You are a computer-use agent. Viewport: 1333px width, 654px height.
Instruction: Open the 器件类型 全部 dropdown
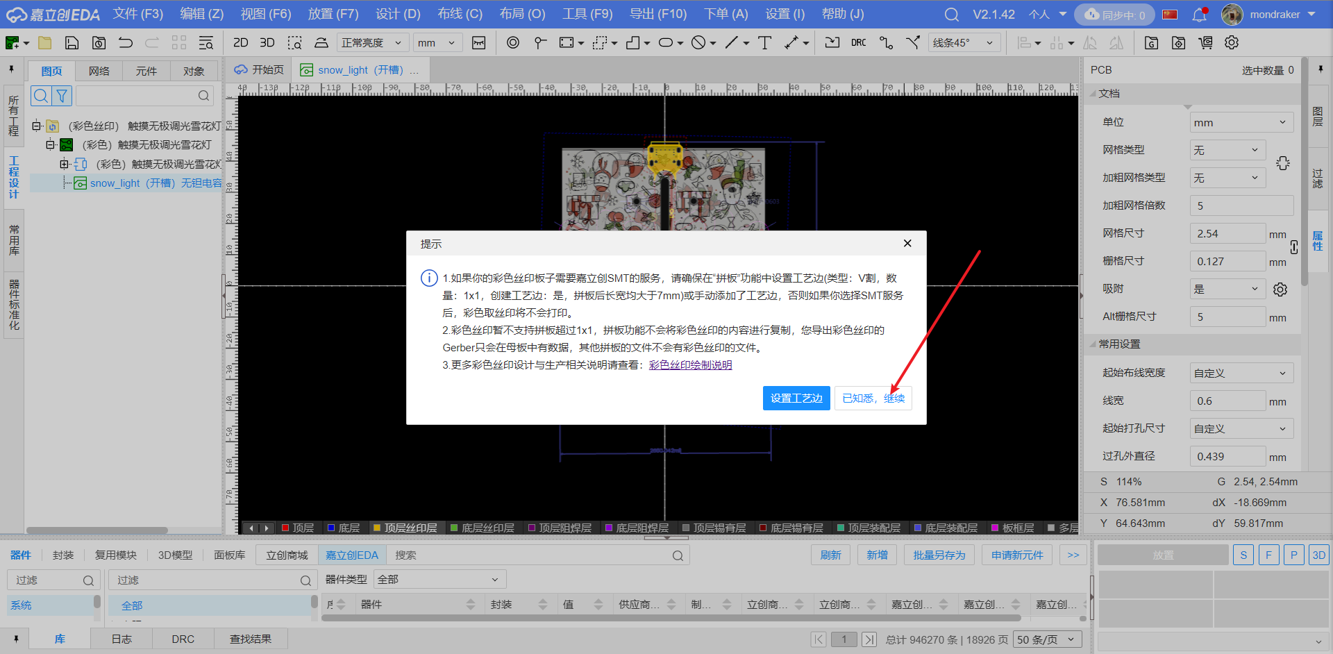pyautogui.click(x=439, y=580)
